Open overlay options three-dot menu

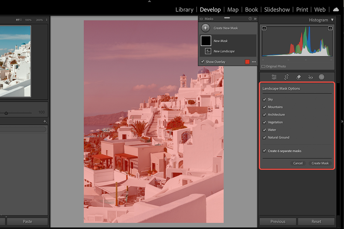(x=254, y=62)
